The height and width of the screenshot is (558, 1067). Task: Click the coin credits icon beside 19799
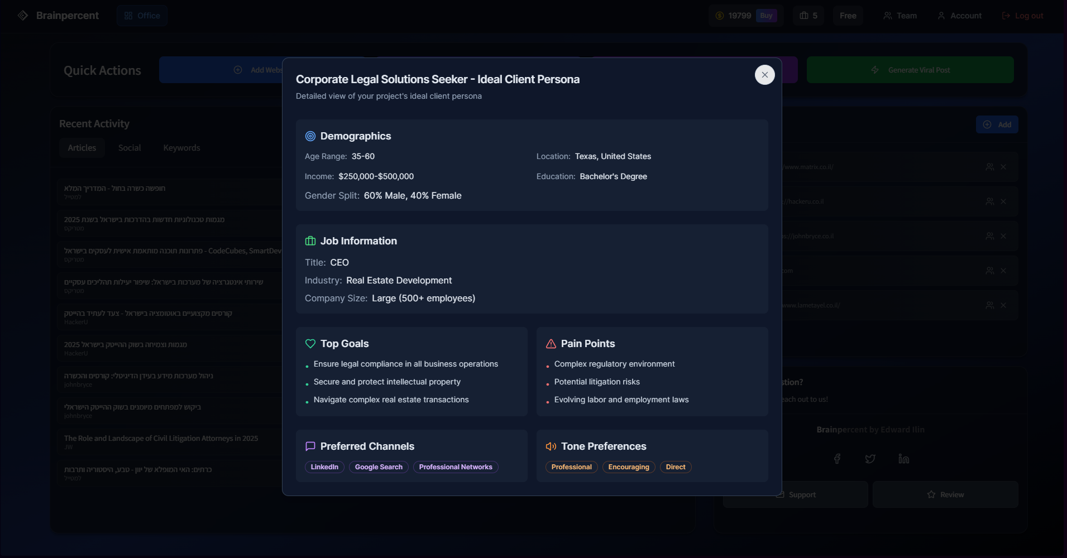tap(720, 16)
